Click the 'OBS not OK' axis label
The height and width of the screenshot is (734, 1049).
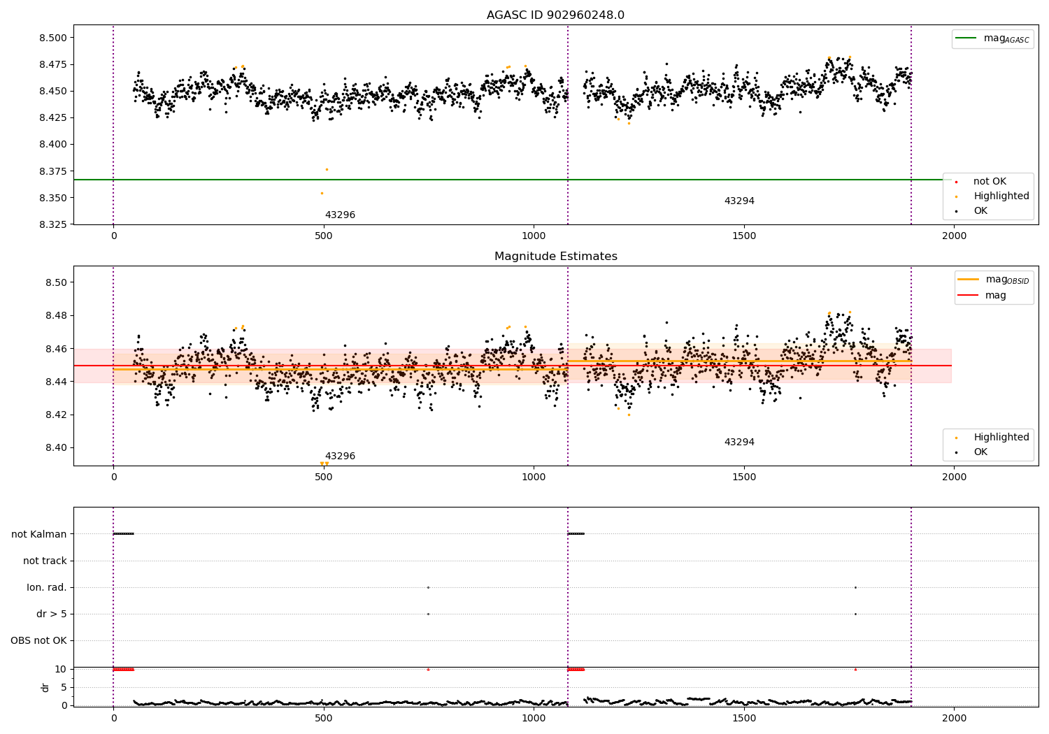coord(38,640)
